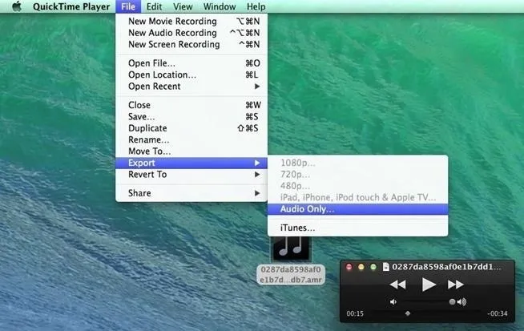The height and width of the screenshot is (331, 524).
Task: Choose New Audio Recording
Action: tap(191, 33)
